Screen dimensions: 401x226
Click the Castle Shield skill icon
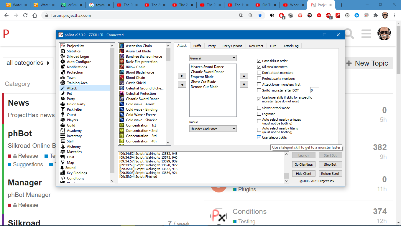tap(122, 83)
